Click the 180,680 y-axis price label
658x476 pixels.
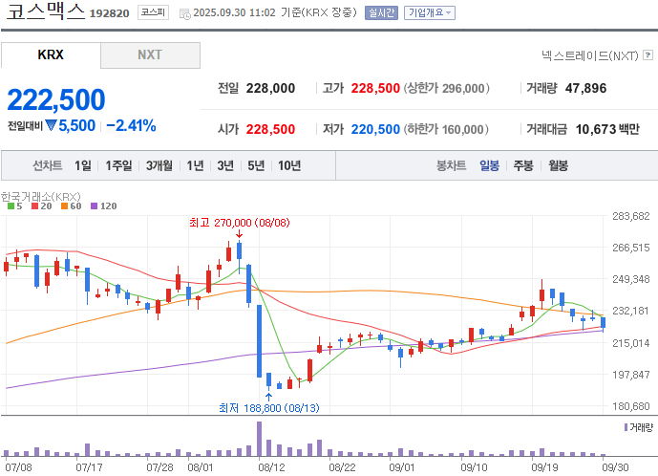pos(630,406)
